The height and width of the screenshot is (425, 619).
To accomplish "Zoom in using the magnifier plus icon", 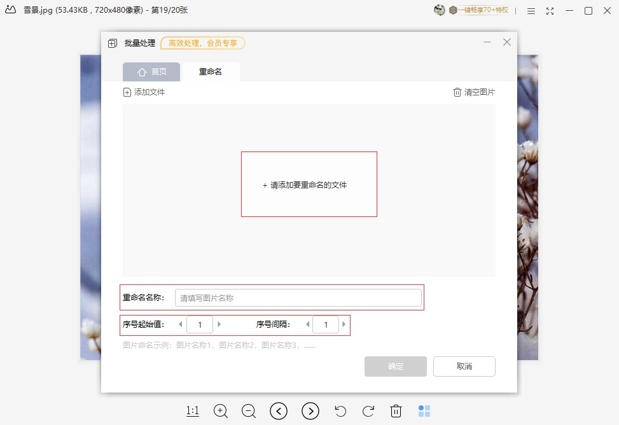I will (x=221, y=411).
